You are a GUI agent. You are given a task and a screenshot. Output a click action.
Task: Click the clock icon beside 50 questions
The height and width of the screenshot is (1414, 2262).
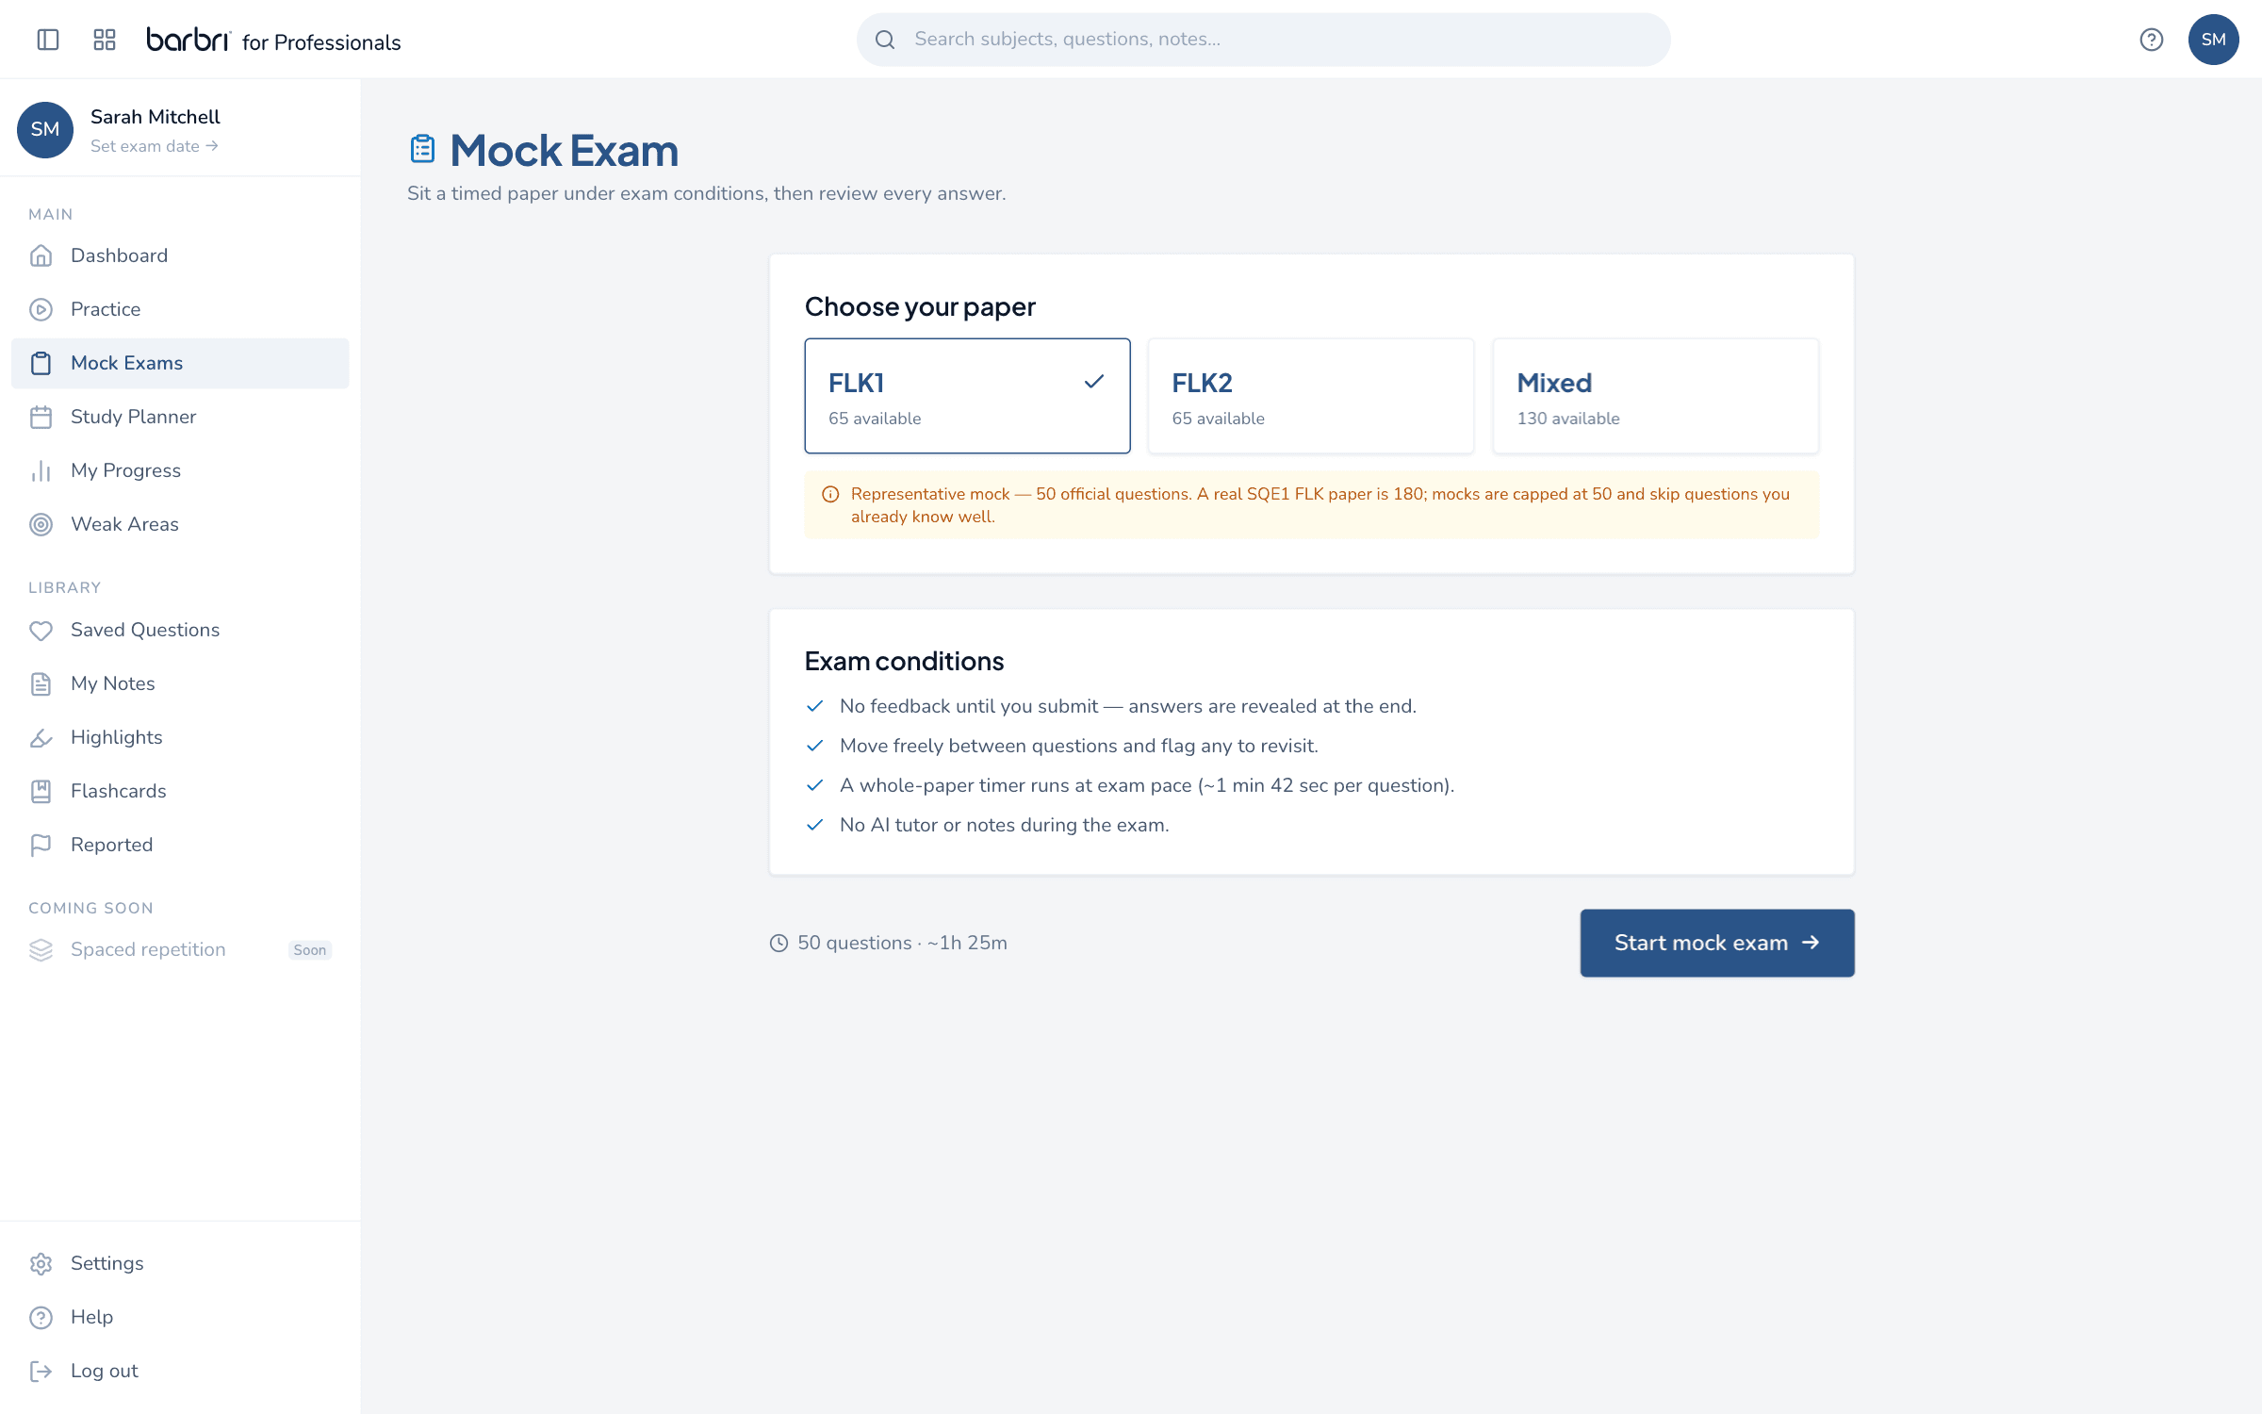[779, 943]
